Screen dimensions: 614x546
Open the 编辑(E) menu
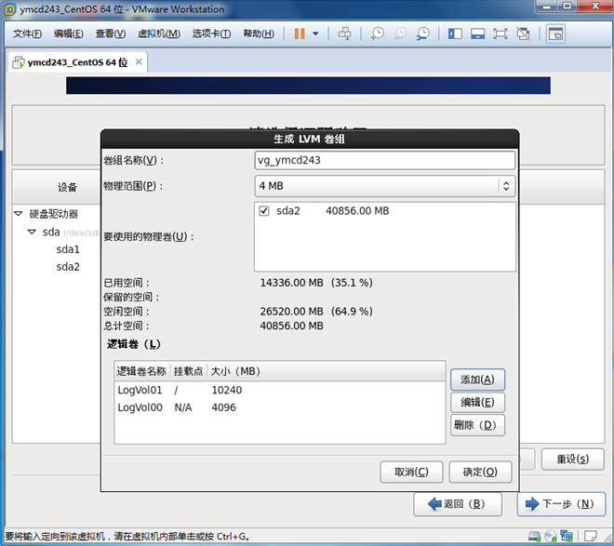(x=68, y=33)
